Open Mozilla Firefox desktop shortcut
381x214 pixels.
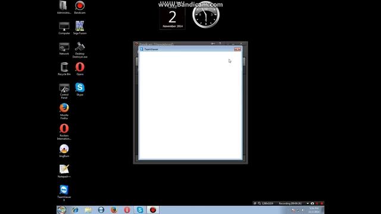(x=64, y=111)
